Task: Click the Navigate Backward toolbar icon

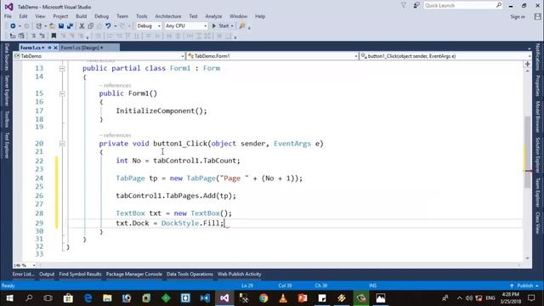Action: (13, 26)
